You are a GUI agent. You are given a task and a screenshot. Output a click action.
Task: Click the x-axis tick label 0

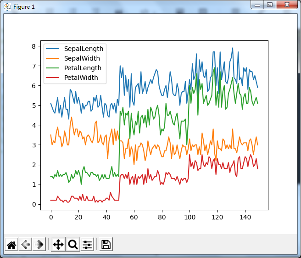(51, 217)
